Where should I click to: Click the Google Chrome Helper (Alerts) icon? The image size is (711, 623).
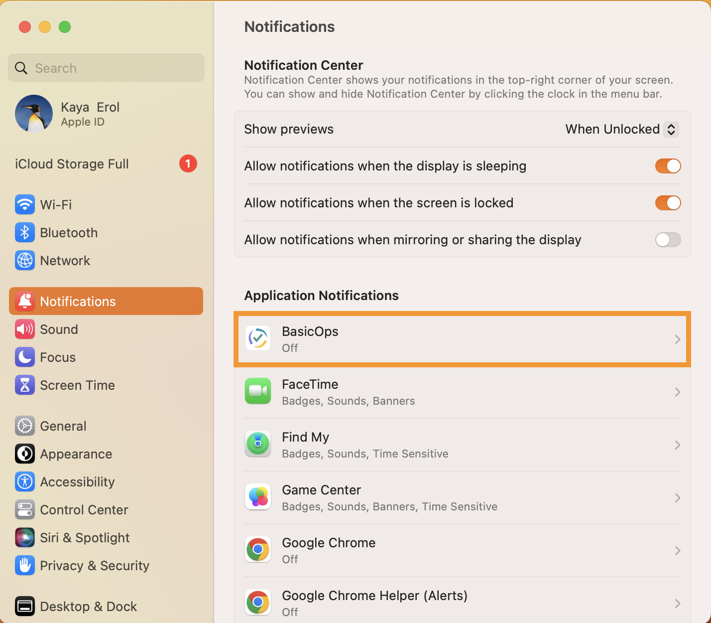point(258,603)
